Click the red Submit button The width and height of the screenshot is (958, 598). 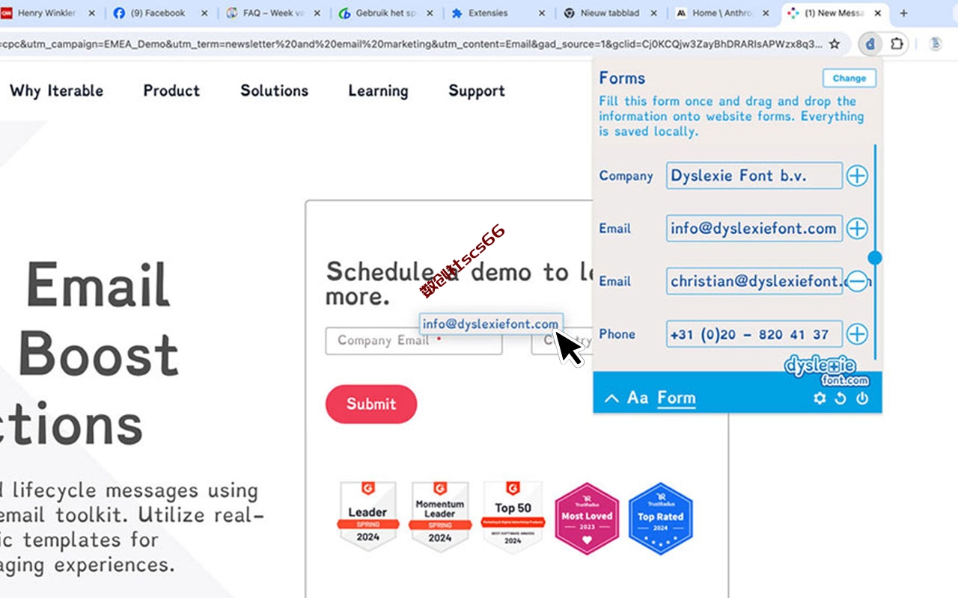371,404
